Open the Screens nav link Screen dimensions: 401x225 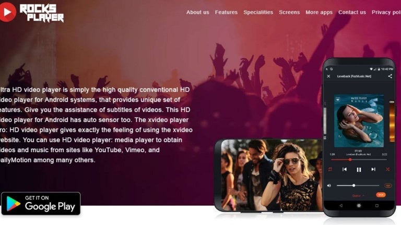pyautogui.click(x=289, y=12)
